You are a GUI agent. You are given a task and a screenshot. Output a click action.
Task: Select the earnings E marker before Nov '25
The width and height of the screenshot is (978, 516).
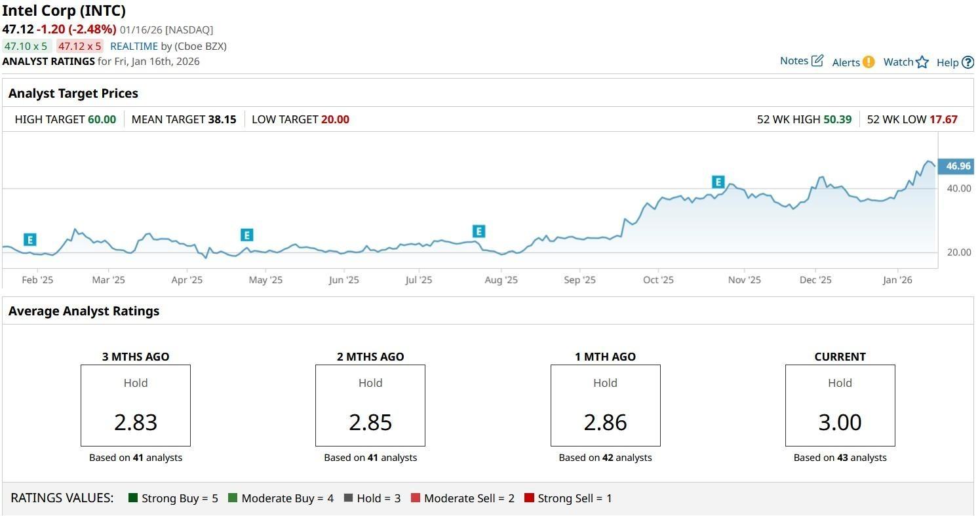718,182
